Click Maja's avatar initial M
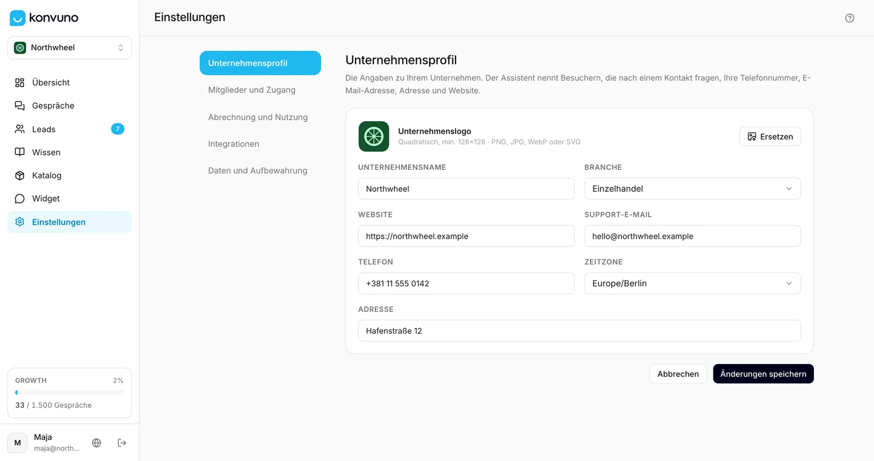This screenshot has height=461, width=874. click(x=17, y=443)
